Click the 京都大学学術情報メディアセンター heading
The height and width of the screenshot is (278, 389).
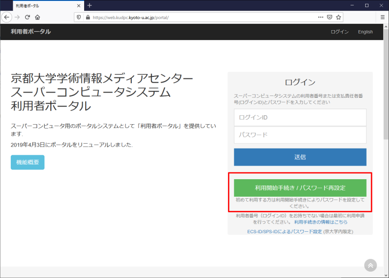coord(102,78)
